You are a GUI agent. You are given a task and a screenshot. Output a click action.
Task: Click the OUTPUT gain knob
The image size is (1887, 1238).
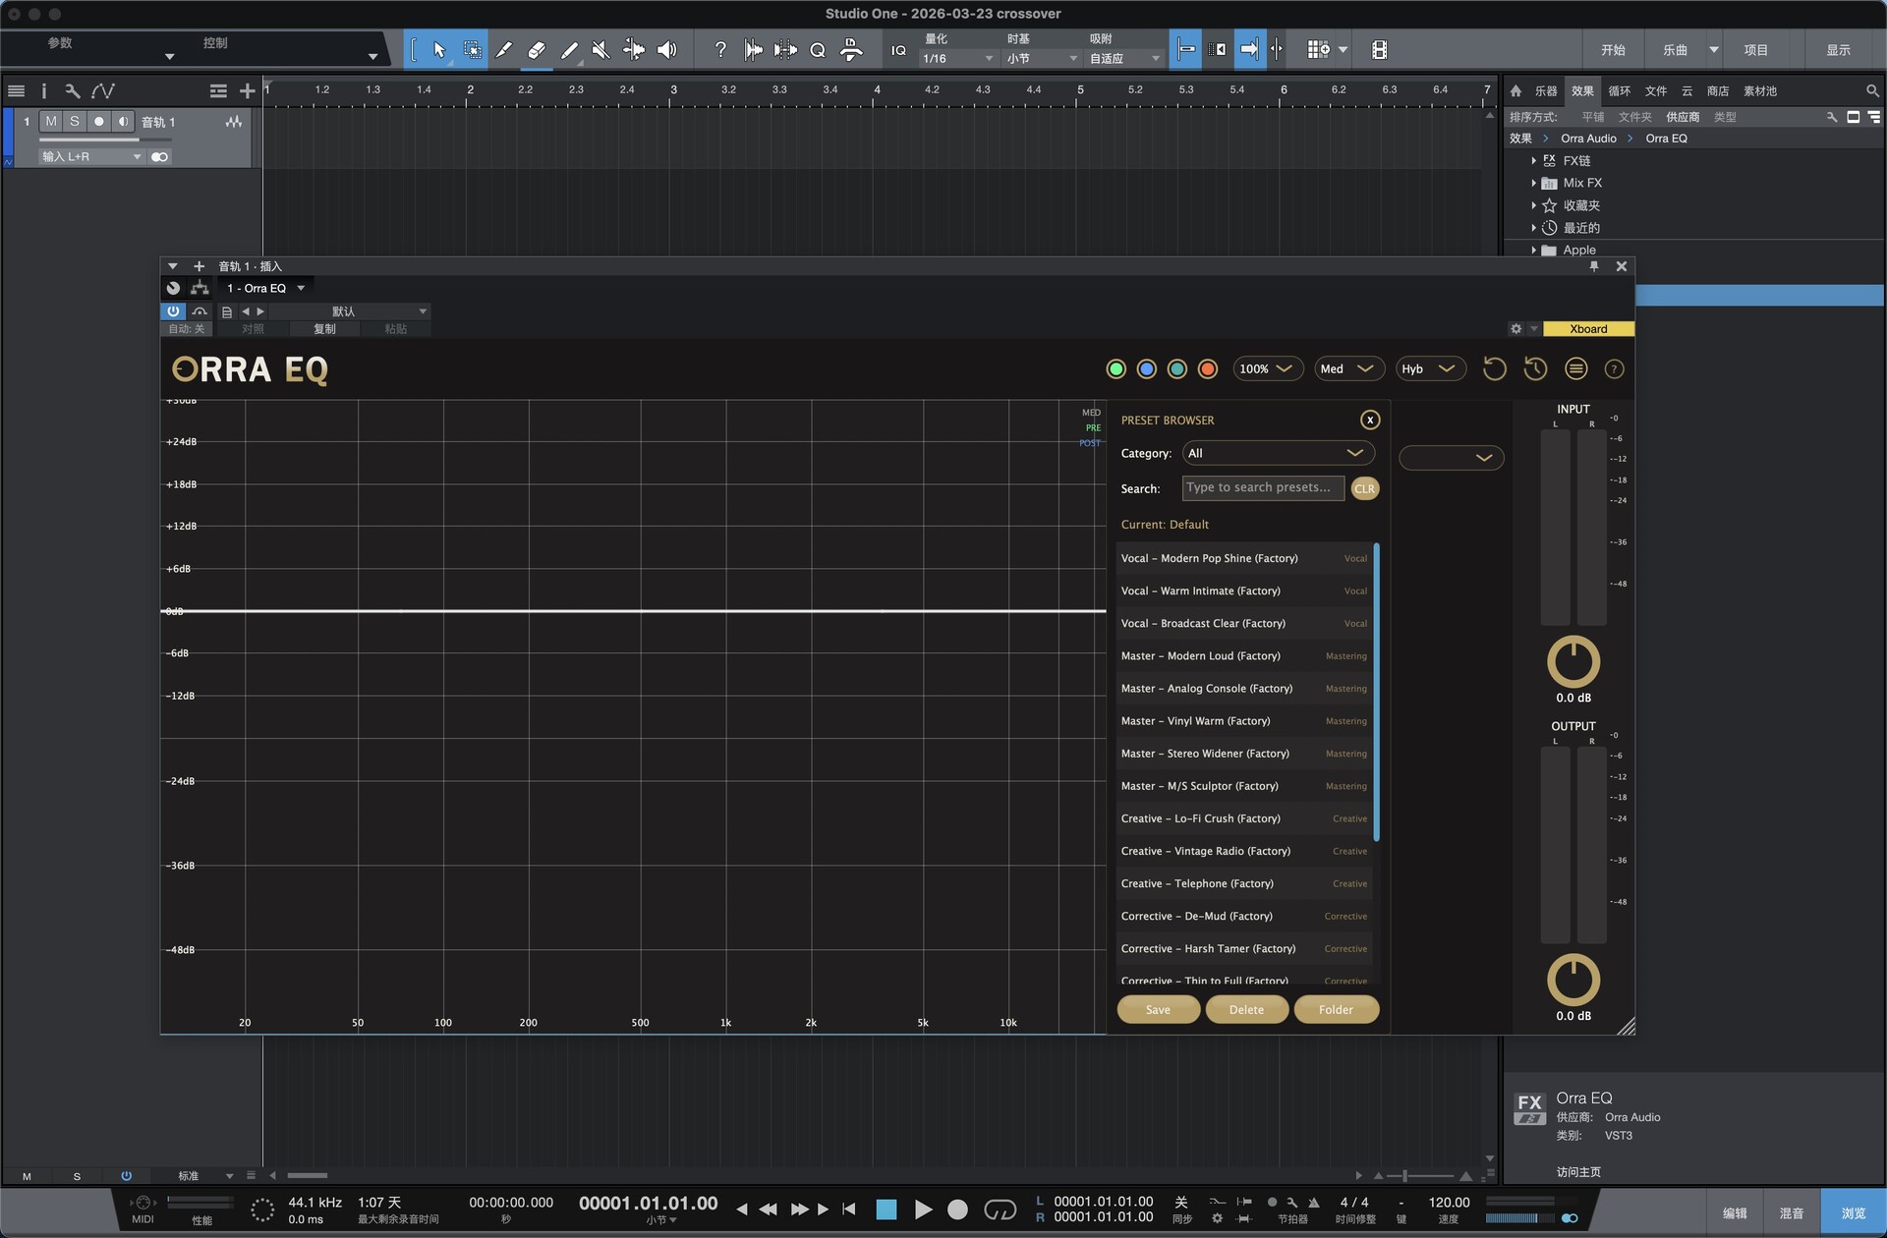[1572, 980]
